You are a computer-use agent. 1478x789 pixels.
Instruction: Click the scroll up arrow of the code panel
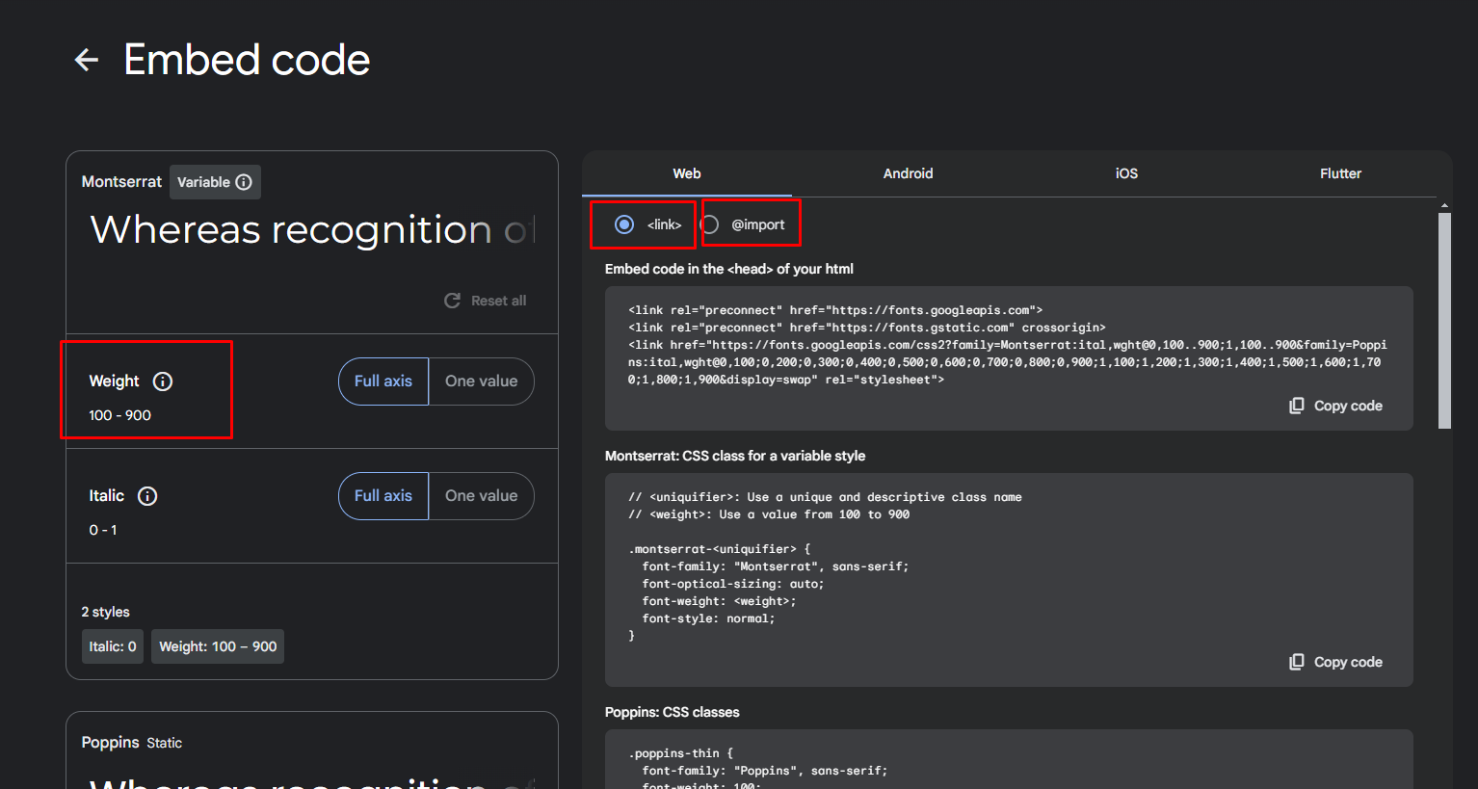pyautogui.click(x=1444, y=205)
